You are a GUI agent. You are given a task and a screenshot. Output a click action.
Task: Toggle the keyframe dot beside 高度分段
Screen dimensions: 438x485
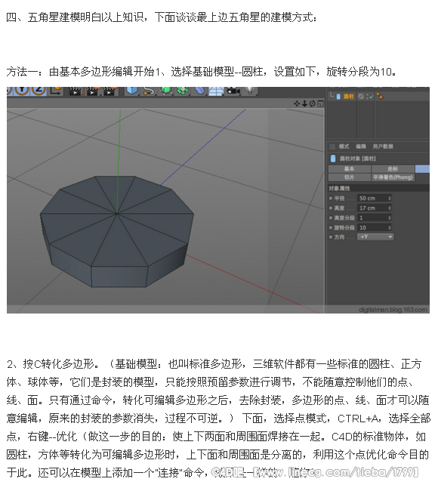331,218
